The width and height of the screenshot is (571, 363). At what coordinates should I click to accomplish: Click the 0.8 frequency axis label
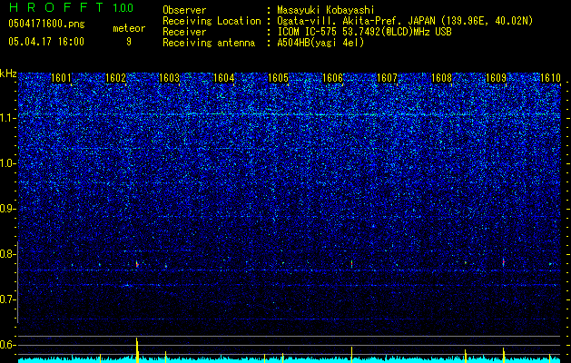tap(7, 254)
